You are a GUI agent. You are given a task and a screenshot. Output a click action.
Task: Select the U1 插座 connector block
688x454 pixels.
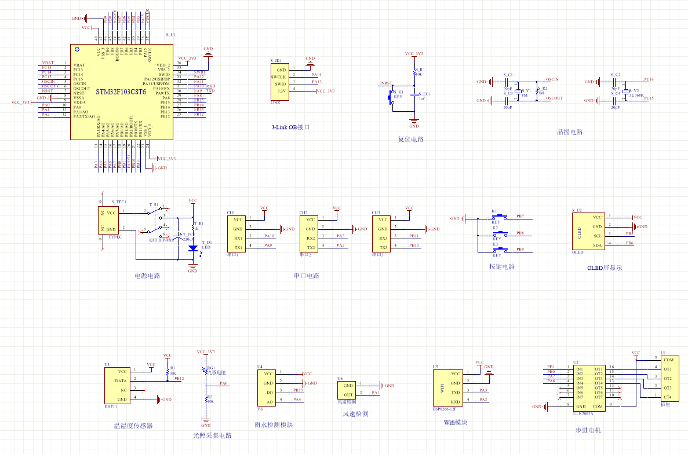coord(669,378)
